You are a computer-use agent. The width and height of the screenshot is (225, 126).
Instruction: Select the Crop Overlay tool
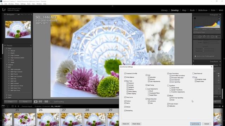pyautogui.click(x=195, y=37)
